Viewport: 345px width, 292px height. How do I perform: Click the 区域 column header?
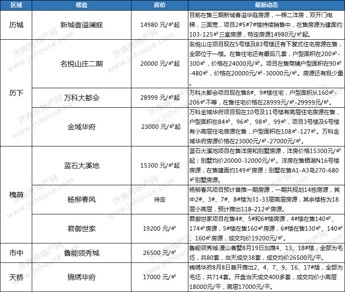(16, 5)
